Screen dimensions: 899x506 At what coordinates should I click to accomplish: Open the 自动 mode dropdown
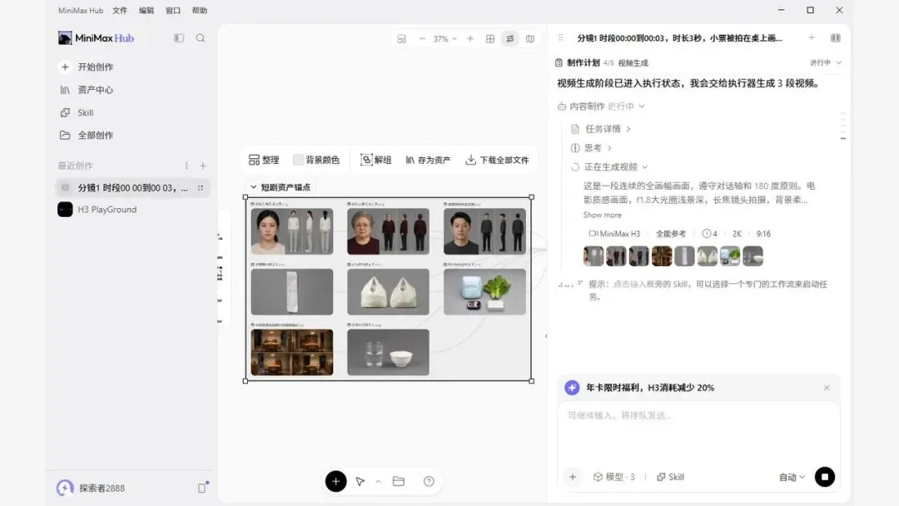(x=792, y=477)
